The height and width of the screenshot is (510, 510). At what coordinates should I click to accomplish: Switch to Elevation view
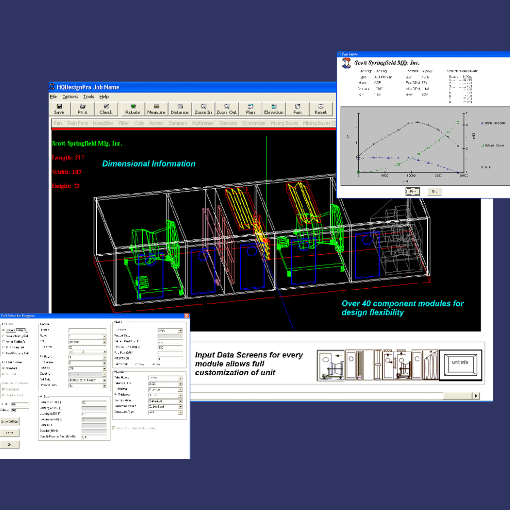274,109
